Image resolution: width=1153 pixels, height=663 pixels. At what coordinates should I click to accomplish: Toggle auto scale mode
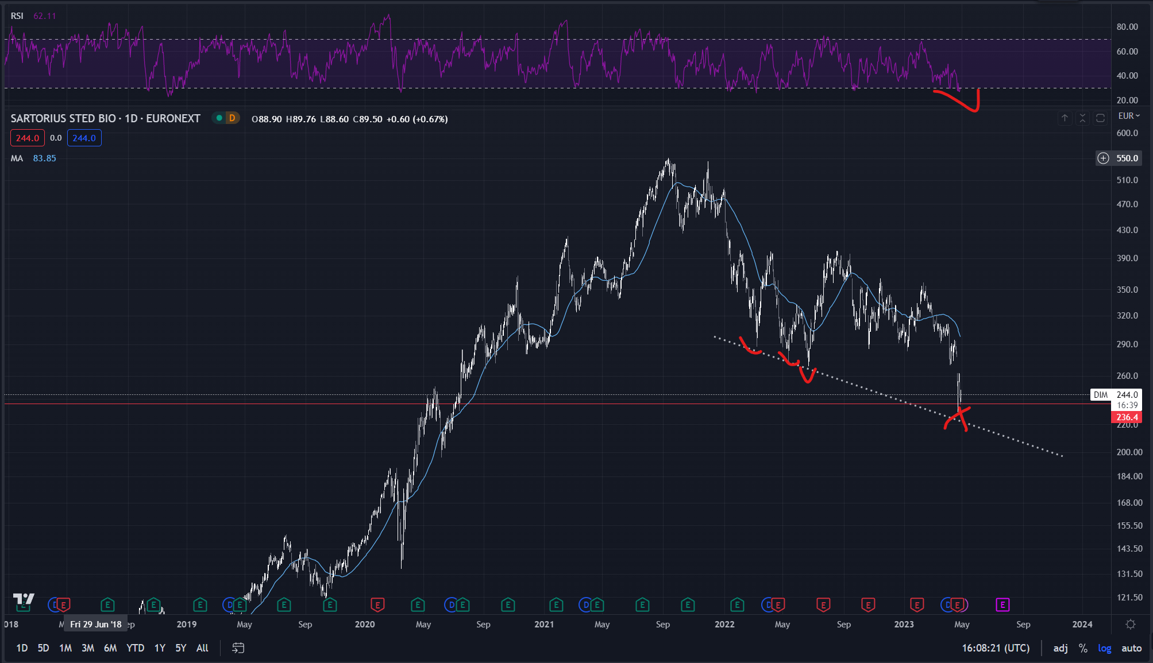click(1131, 648)
